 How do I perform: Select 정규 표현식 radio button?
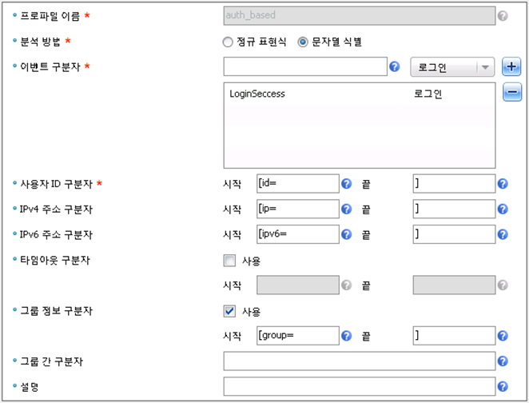tap(228, 42)
